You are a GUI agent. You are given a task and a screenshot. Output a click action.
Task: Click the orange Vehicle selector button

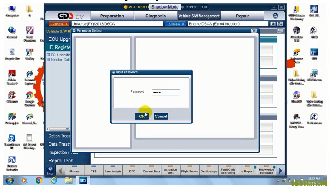[59, 24]
